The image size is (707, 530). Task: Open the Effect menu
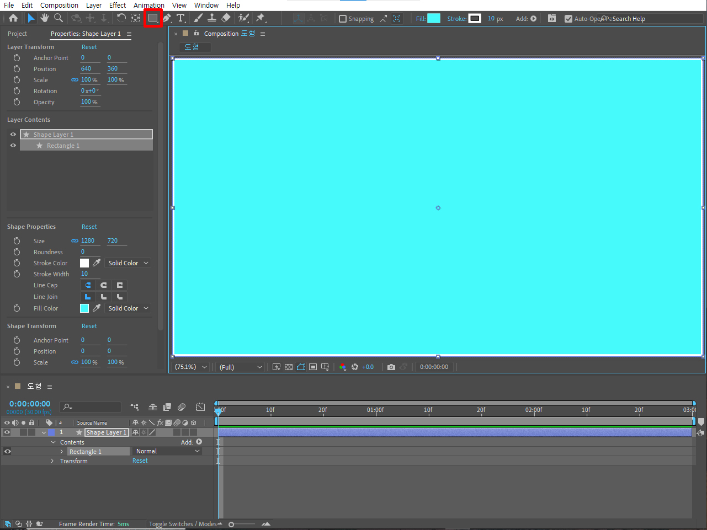pos(118,5)
